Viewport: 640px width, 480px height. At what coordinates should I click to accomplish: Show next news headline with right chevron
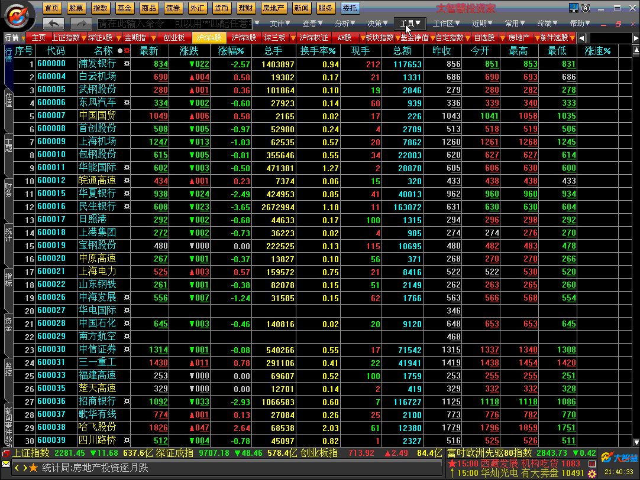click(25, 468)
